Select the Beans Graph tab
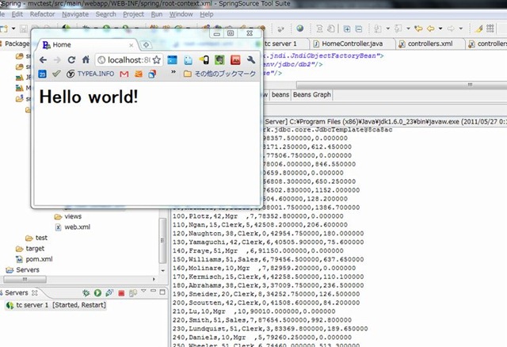507x347 pixels. point(312,95)
